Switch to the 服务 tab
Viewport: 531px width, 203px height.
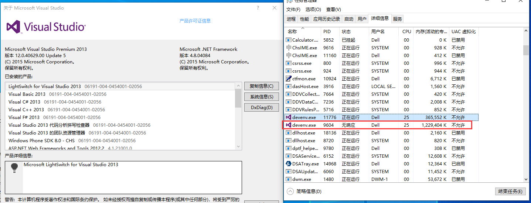(398, 19)
